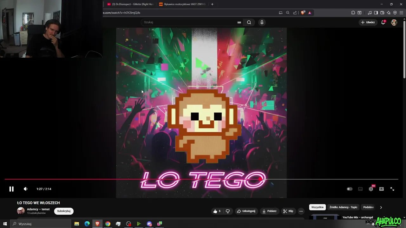This screenshot has height=228, width=406.
Task: Open the Brave VPN shield icon
Action: click(395, 13)
